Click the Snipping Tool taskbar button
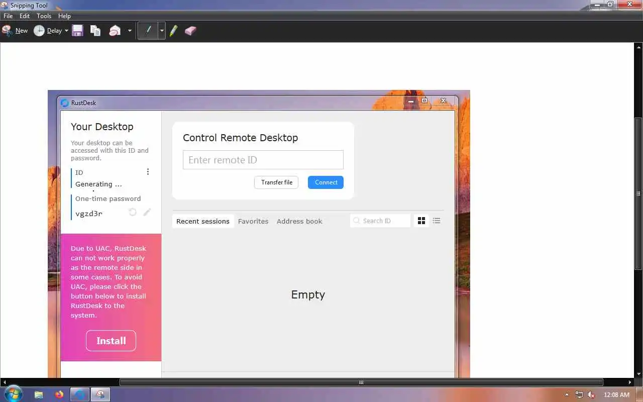The height and width of the screenshot is (402, 643). [x=100, y=394]
